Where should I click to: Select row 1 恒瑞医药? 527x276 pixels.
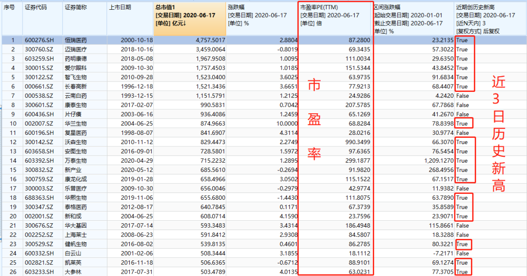[264, 40]
